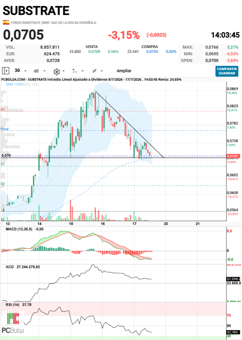Select the drawing pencil tool
Viewport: 242px width, 340px height.
[x=94, y=71]
